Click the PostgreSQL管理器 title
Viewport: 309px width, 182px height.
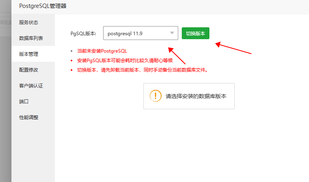coord(43,6)
